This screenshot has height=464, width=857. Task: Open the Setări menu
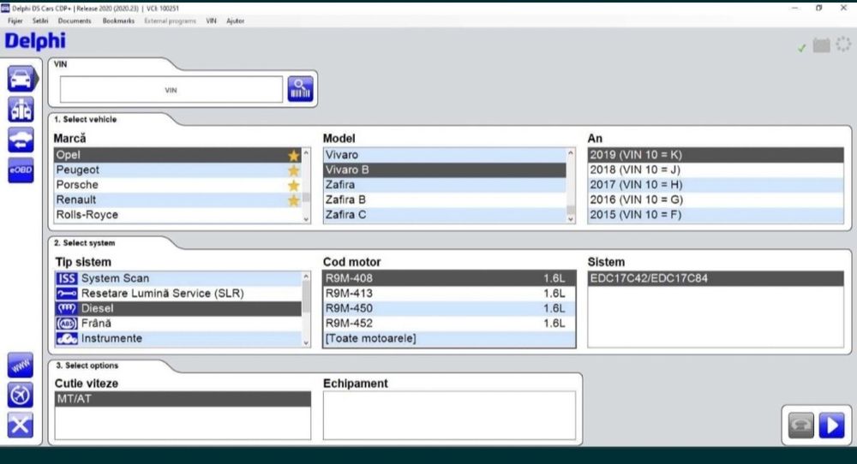tap(40, 21)
